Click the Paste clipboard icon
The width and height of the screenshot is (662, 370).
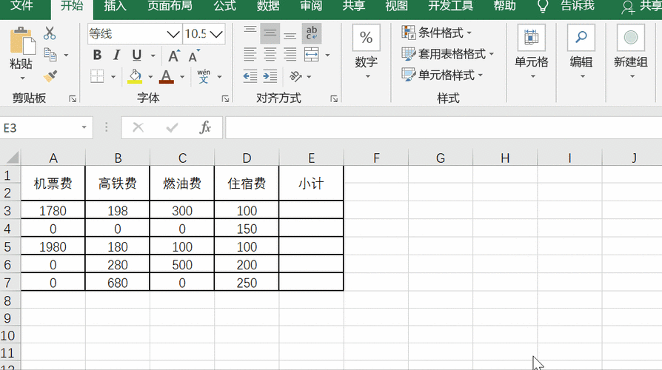(x=23, y=41)
